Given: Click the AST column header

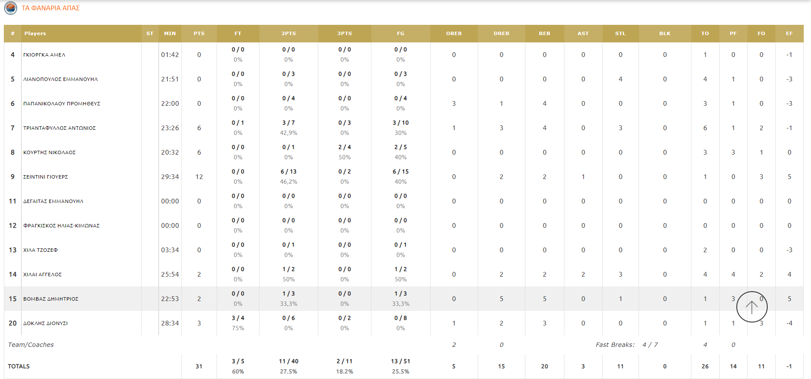Looking at the screenshot, I should click(583, 33).
